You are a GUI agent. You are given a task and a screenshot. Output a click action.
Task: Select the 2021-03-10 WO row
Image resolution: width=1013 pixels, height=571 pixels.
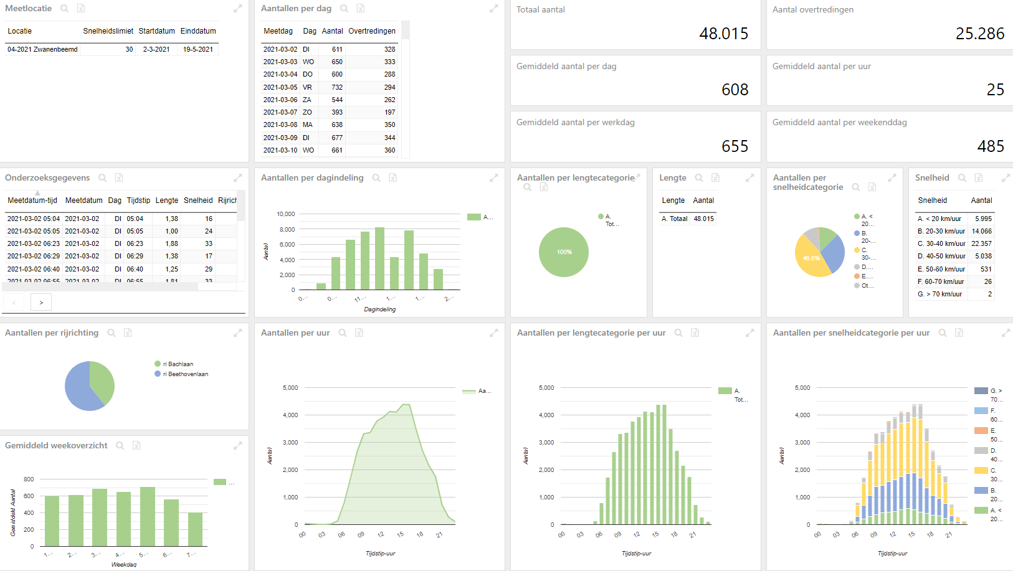330,150
